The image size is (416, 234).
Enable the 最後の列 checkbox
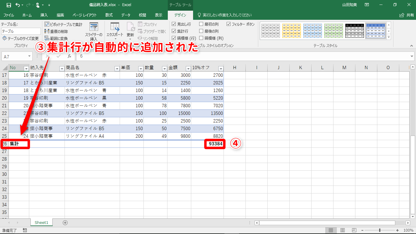[201, 31]
